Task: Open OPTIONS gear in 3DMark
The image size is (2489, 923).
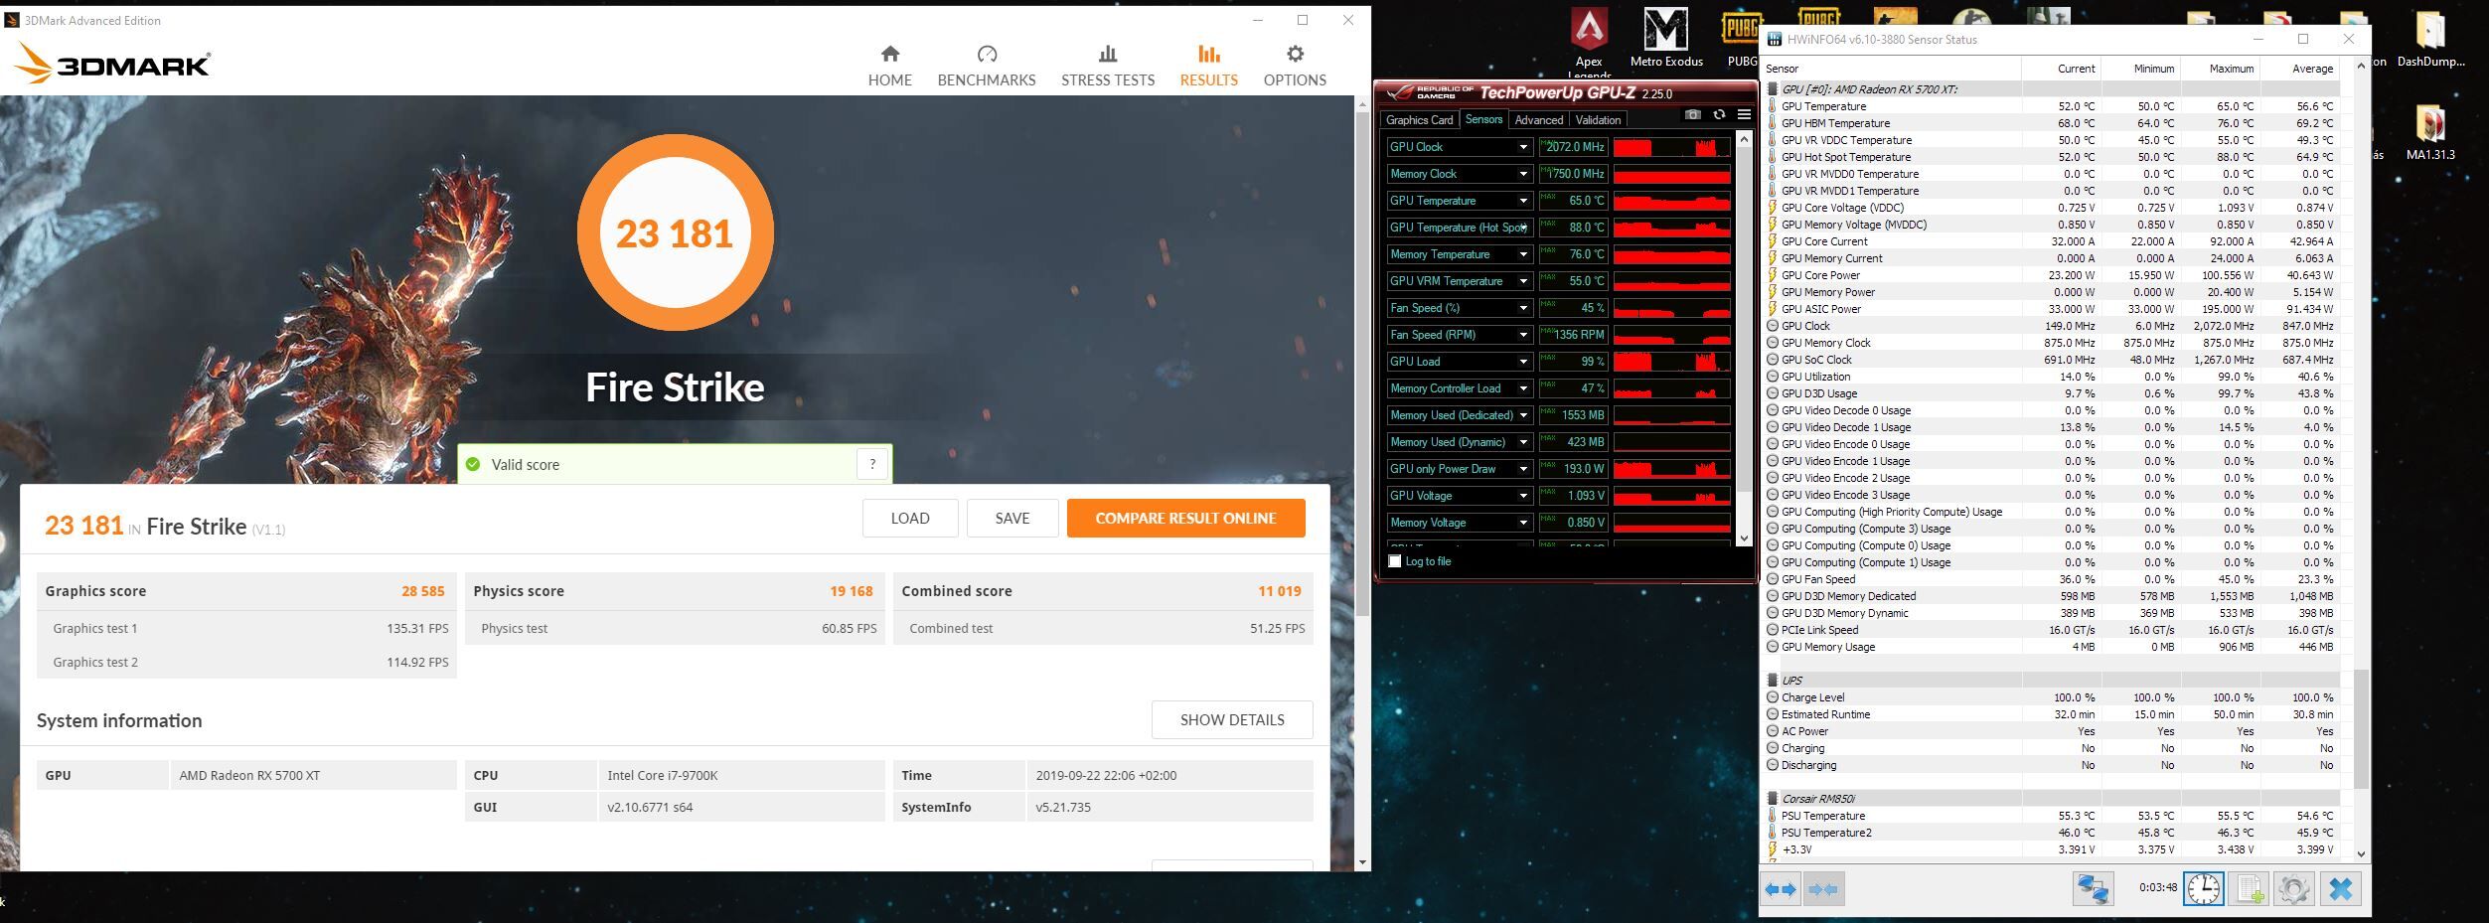Action: click(1294, 67)
